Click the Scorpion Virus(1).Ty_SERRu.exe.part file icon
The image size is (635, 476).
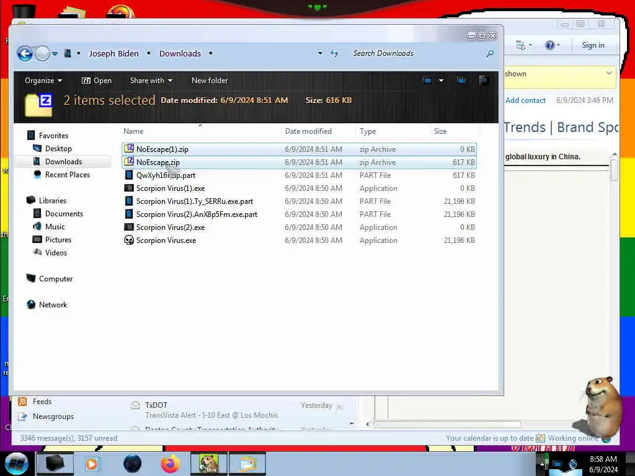pos(129,201)
